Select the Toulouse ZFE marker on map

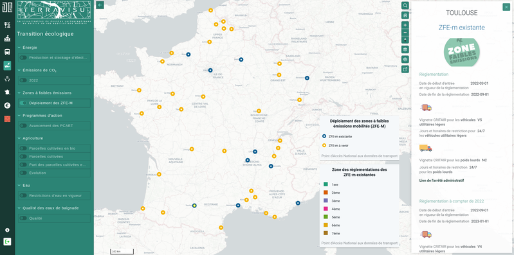[194, 206]
